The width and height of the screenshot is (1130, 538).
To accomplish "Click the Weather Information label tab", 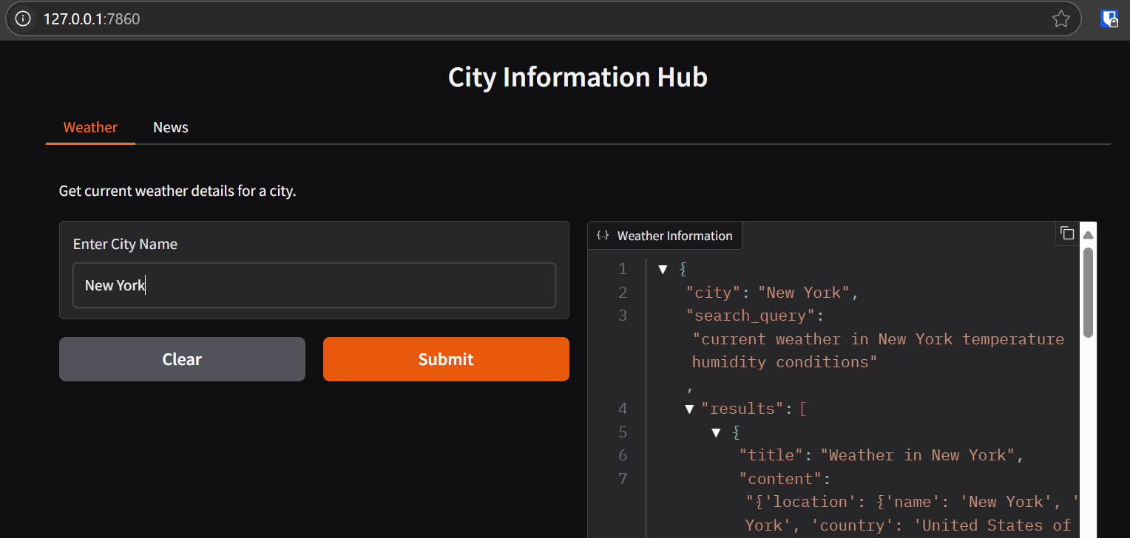I will point(665,236).
